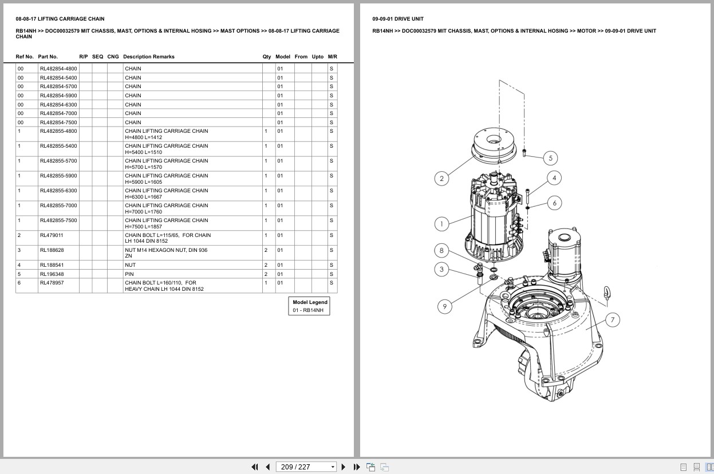
Task: Click callout balloon 1 on the motor
Action: [441, 224]
